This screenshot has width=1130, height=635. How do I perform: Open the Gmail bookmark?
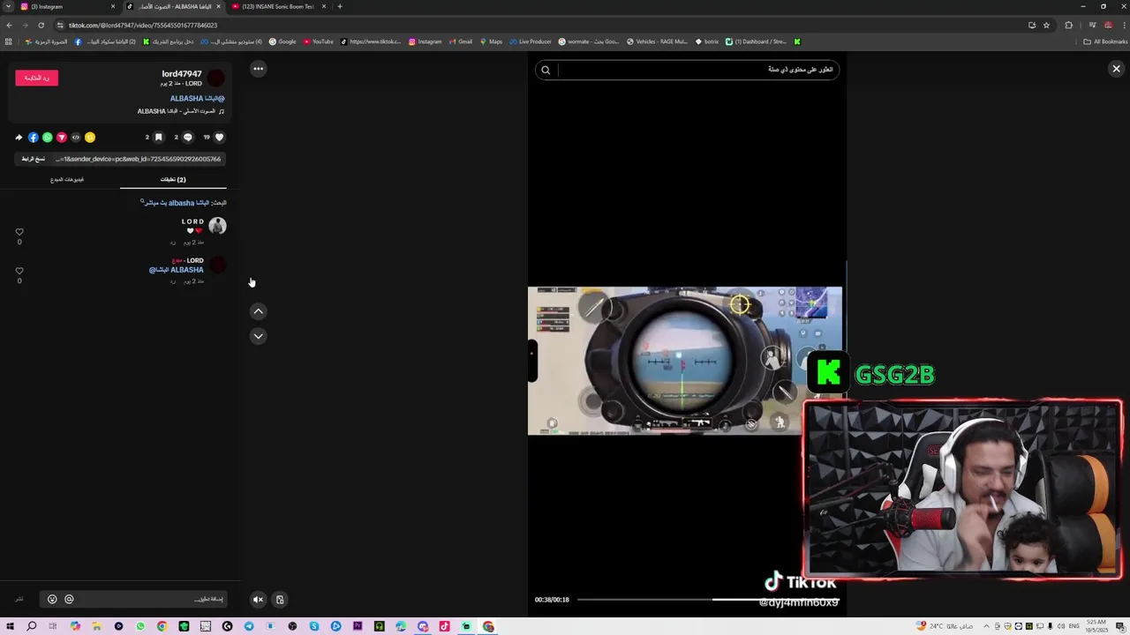point(460,41)
